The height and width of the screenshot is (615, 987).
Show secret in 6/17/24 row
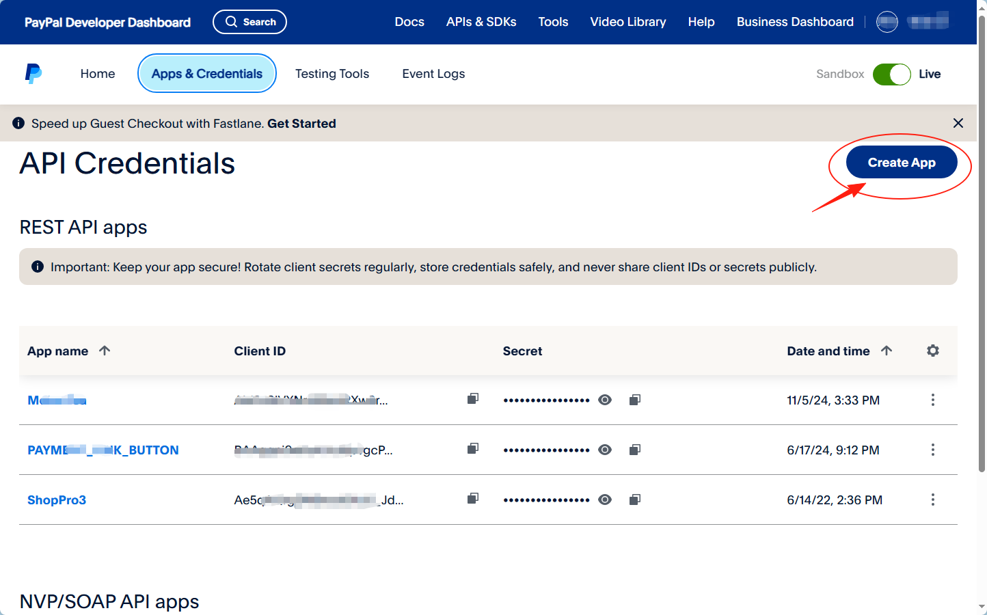coord(605,450)
